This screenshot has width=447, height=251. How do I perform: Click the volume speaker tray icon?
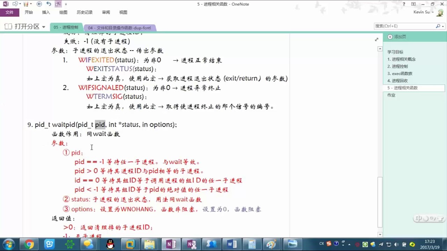pyautogui.click(x=396, y=244)
